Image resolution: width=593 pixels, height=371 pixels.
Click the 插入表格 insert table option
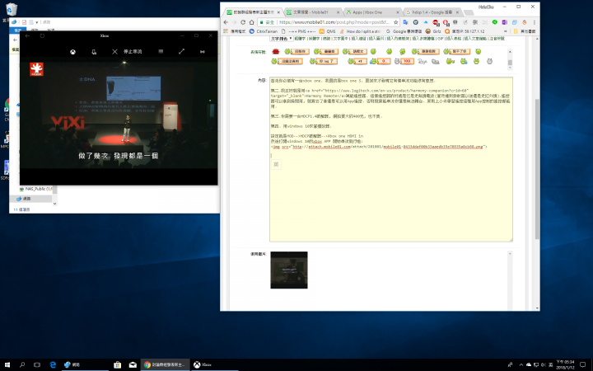tap(454, 39)
